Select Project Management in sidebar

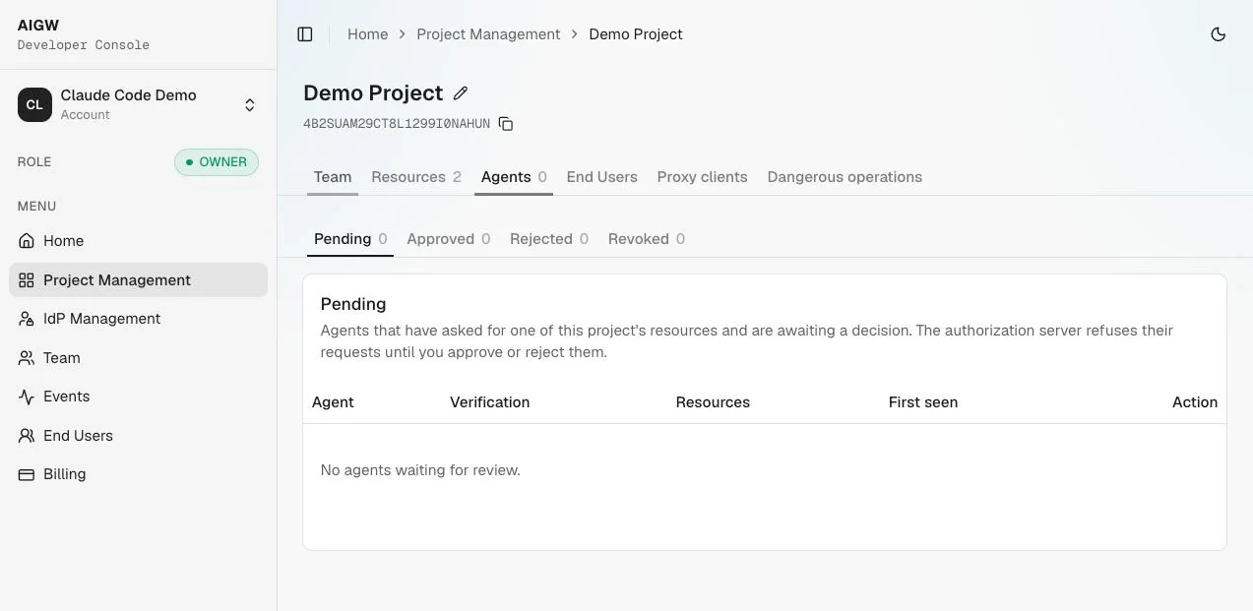pos(138,280)
